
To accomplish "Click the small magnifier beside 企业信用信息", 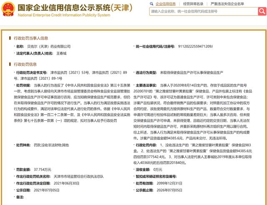I will [151, 4].
